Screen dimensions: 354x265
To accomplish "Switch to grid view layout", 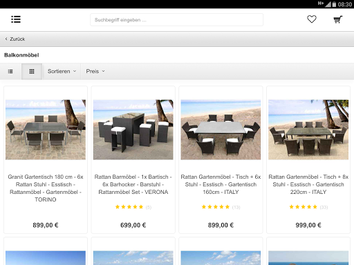I will coord(32,71).
